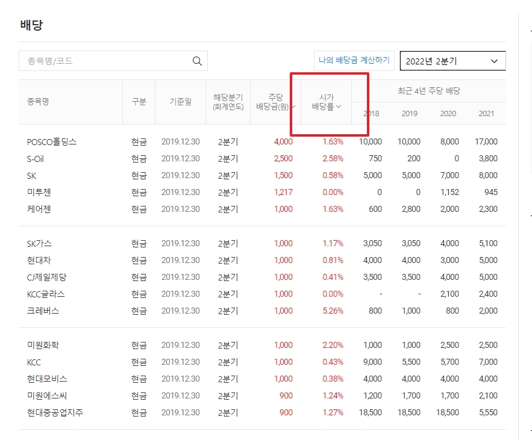532x440 pixels.
Task: Open SK stock name
Action: [31, 176]
